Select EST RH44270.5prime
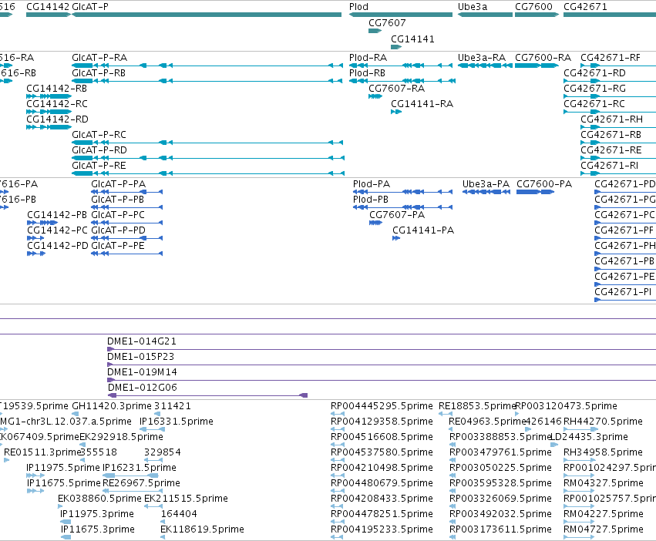The height and width of the screenshot is (541, 656). (580, 428)
